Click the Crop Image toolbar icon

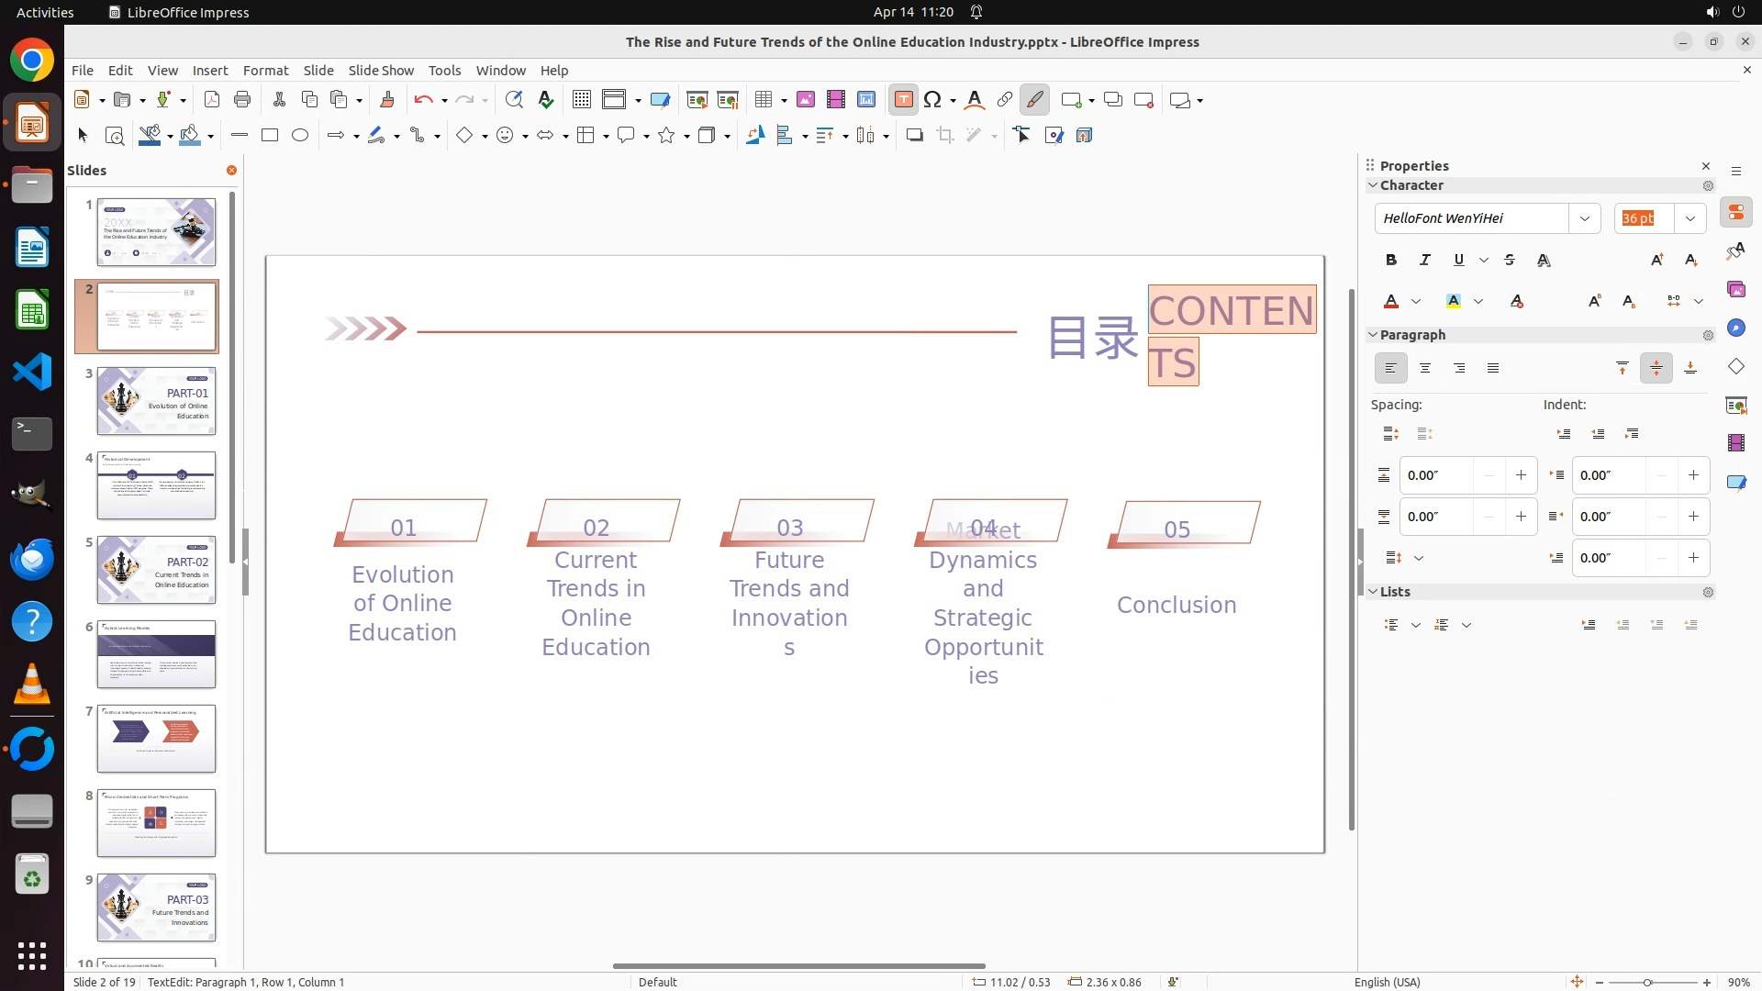(944, 136)
